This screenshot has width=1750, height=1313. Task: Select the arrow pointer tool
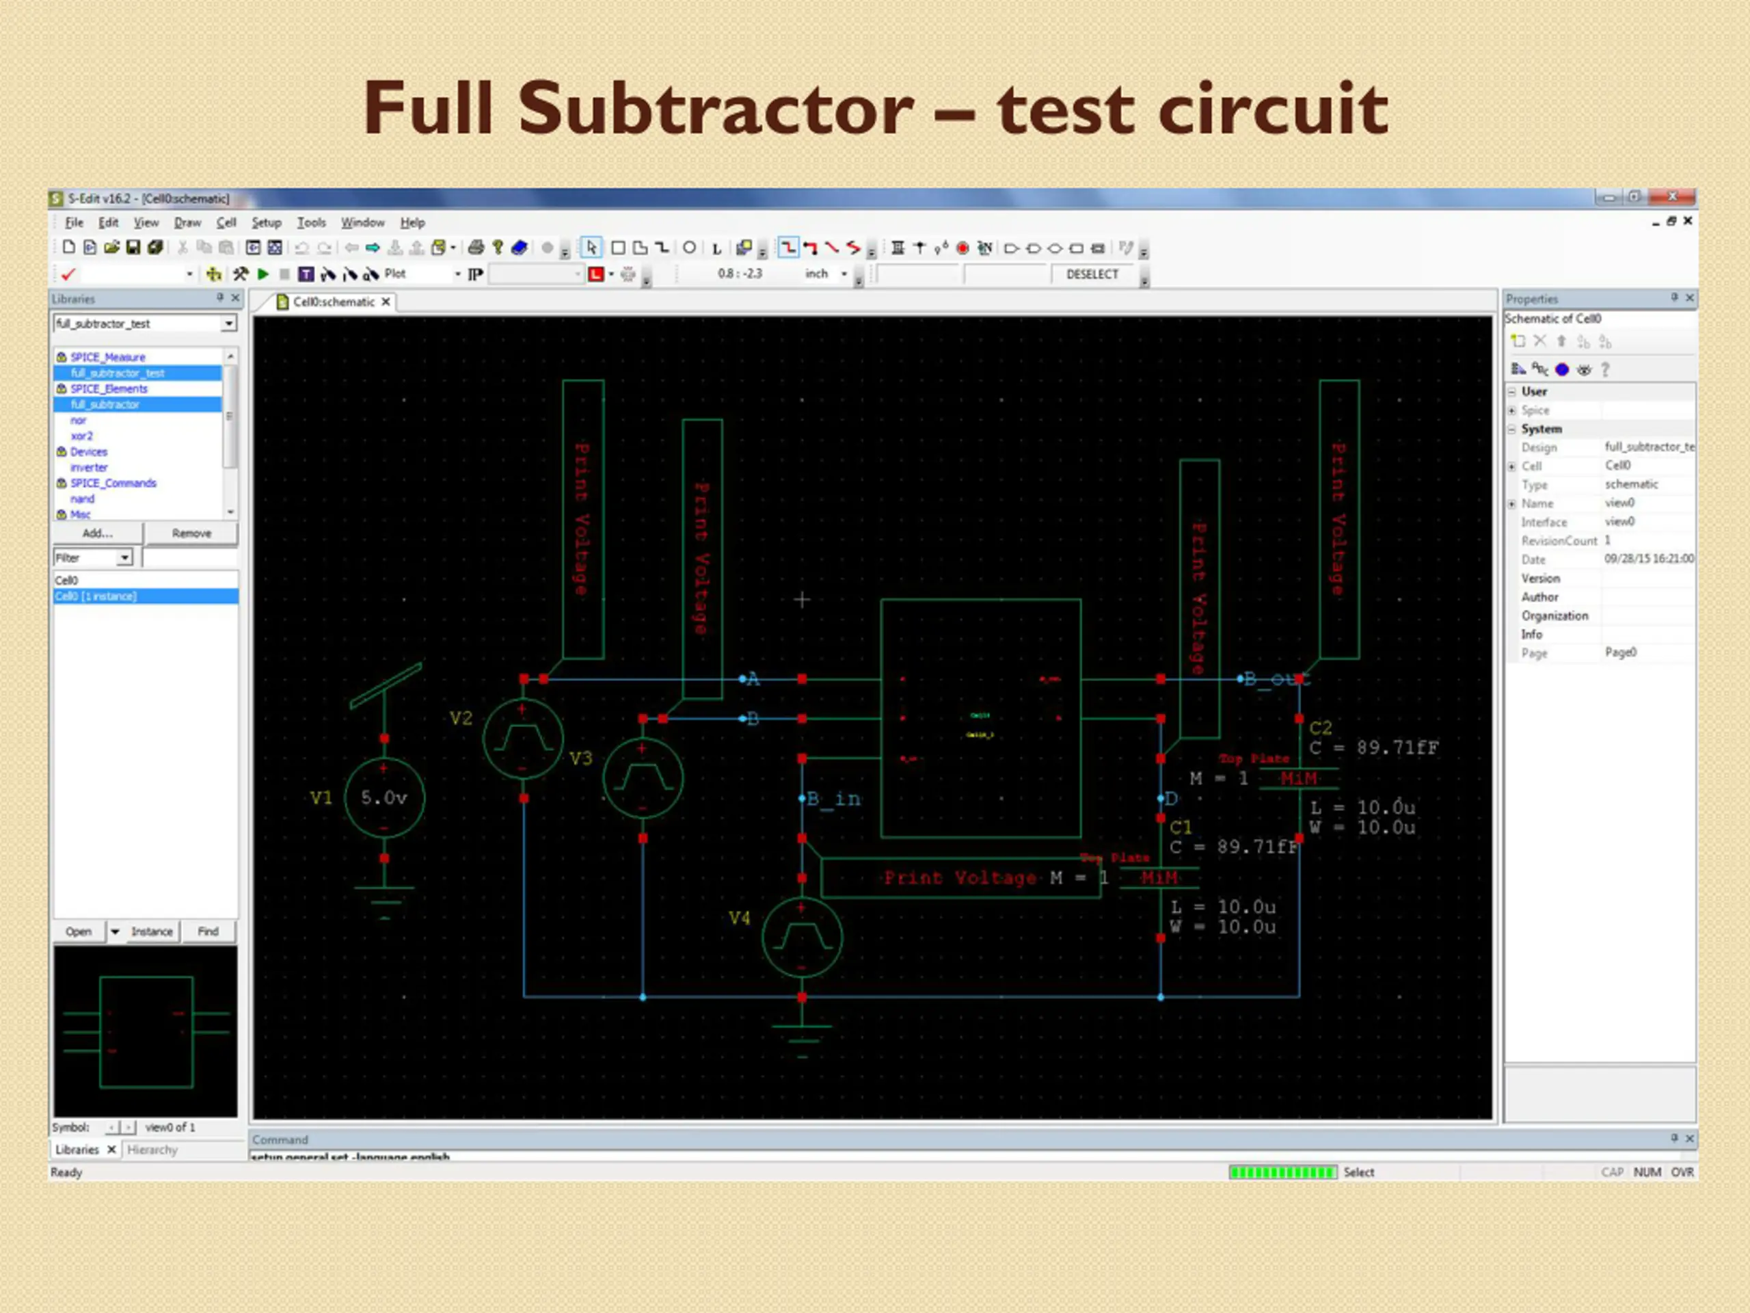tap(592, 248)
